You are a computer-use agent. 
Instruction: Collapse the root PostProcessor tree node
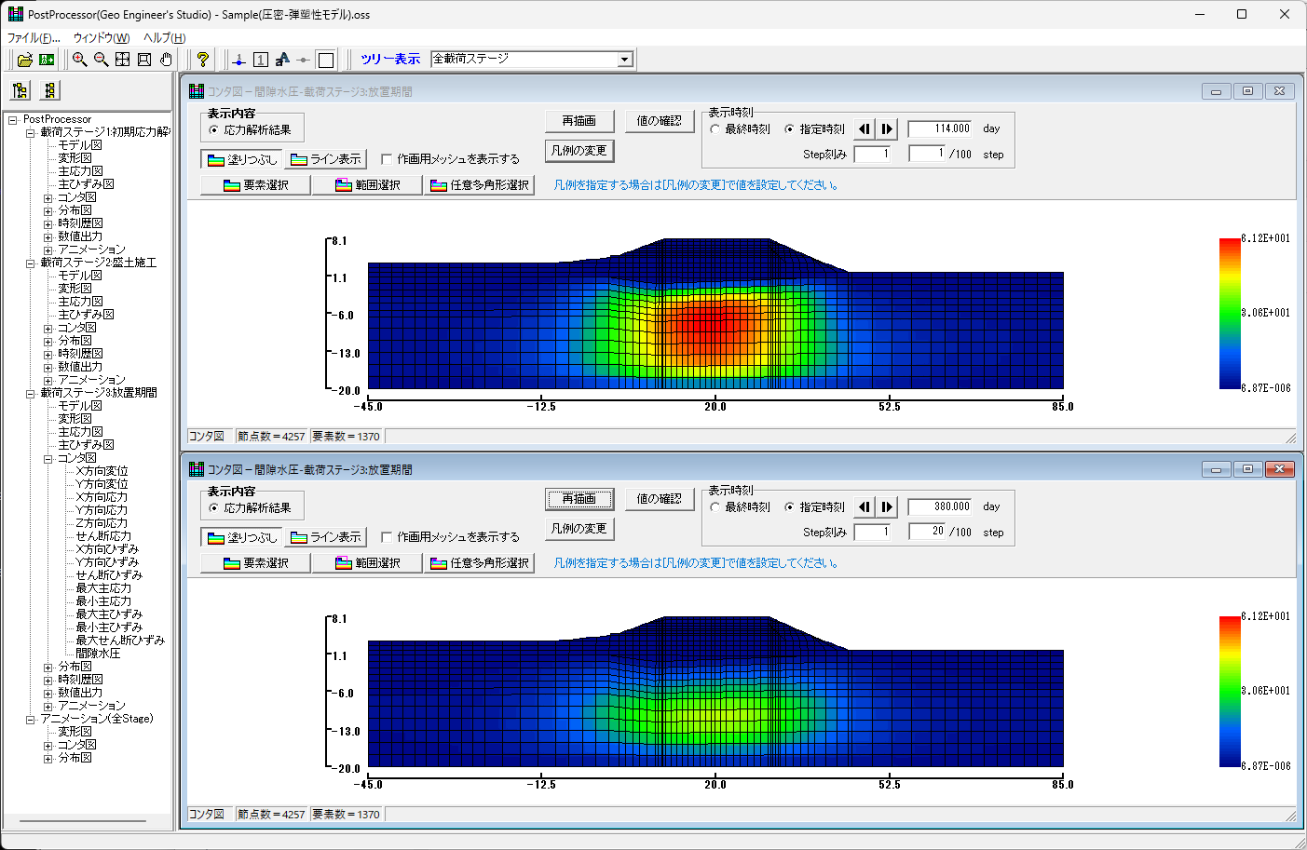point(13,119)
